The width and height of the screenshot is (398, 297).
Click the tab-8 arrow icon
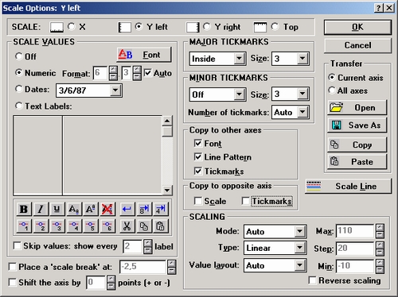(144, 209)
